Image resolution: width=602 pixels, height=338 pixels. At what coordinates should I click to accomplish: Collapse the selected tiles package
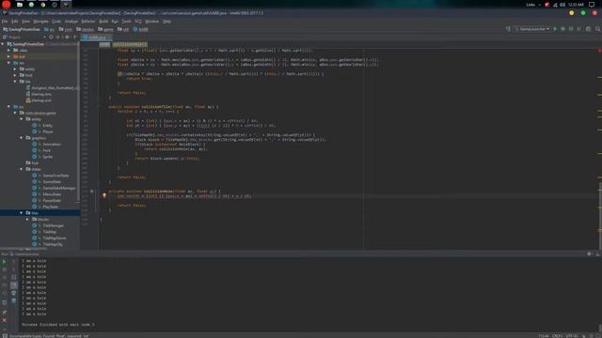22,213
